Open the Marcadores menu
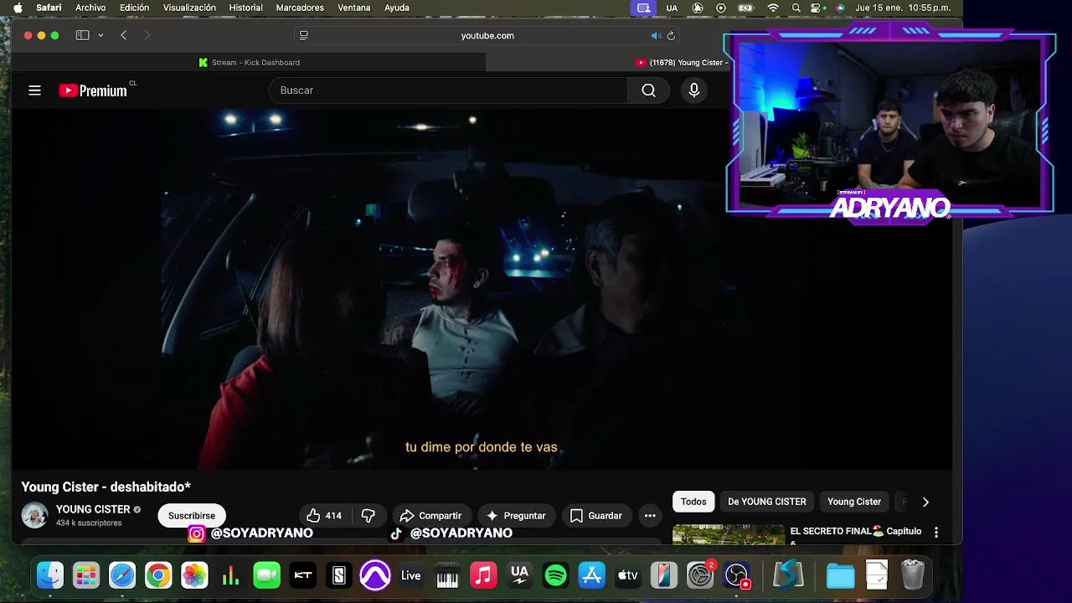 click(300, 8)
